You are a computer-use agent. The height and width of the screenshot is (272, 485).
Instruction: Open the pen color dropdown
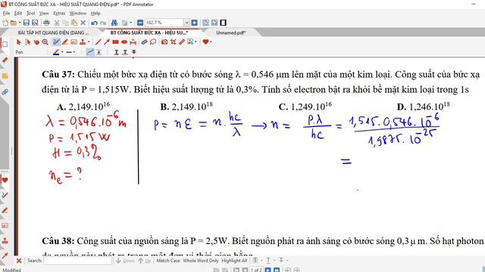click(62, 52)
